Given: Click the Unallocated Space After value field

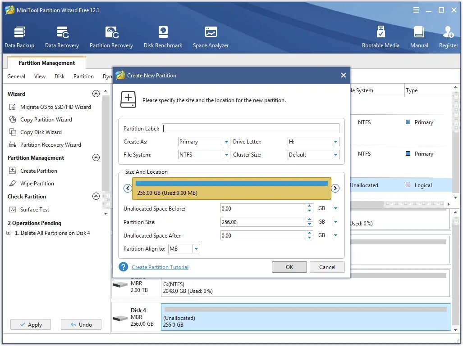Looking at the screenshot, I should click(x=263, y=235).
